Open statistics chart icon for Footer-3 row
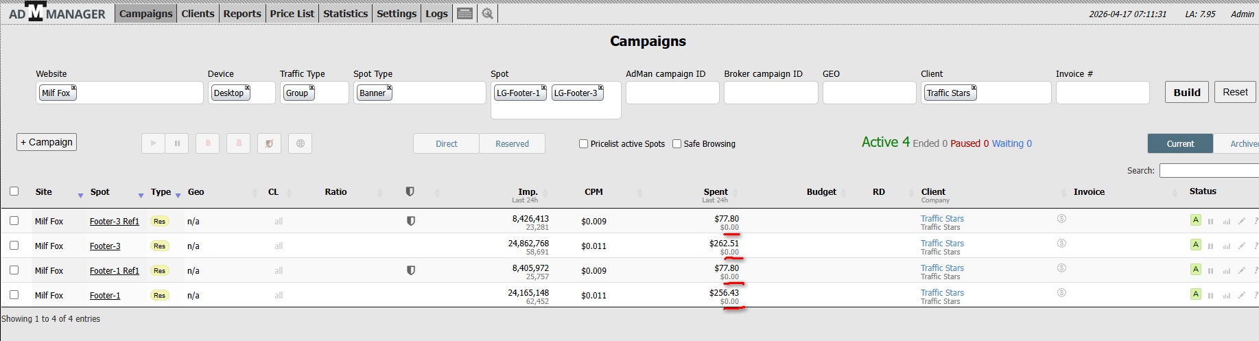The width and height of the screenshot is (1259, 341). (x=1226, y=246)
